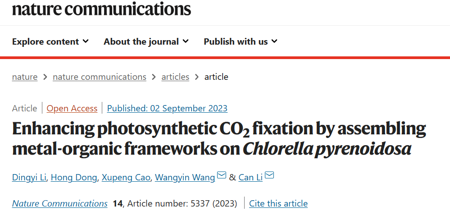Click the Cite this article link

(278, 204)
